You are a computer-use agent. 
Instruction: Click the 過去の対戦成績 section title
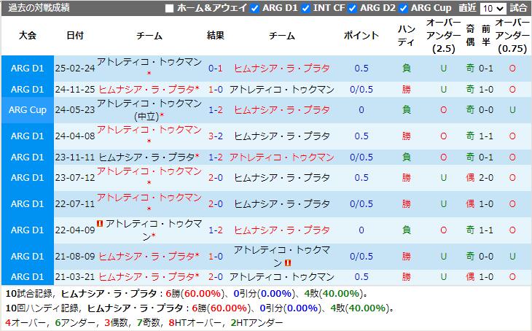coord(39,8)
